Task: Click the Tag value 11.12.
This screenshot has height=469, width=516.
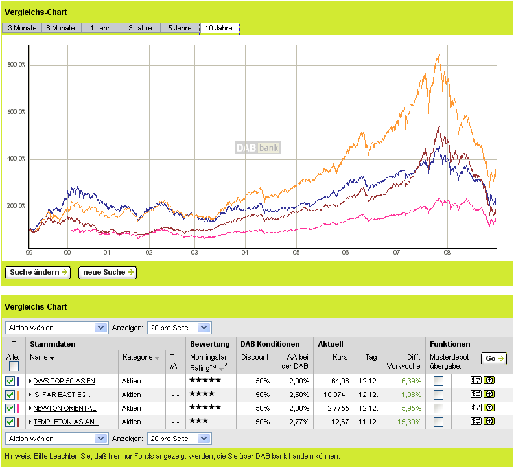Action: (369, 423)
